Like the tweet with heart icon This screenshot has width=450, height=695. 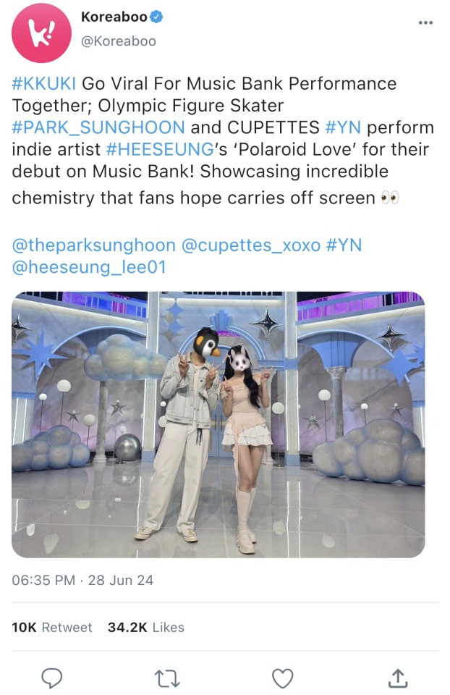click(x=283, y=678)
